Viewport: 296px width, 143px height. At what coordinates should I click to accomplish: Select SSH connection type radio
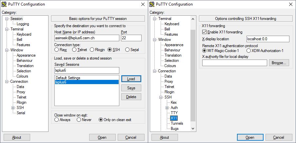click(110, 50)
